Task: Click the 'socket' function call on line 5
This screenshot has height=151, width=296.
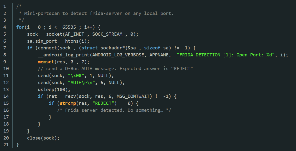Action: pyautogui.click(x=54, y=34)
